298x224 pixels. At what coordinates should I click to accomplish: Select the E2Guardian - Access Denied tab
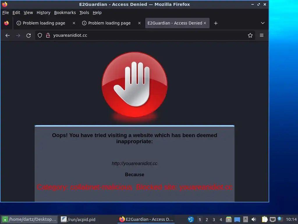pyautogui.click(x=175, y=23)
